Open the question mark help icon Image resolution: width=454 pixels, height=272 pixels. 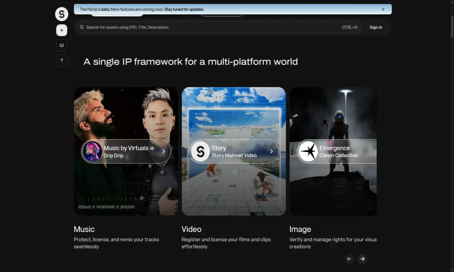coord(62,60)
